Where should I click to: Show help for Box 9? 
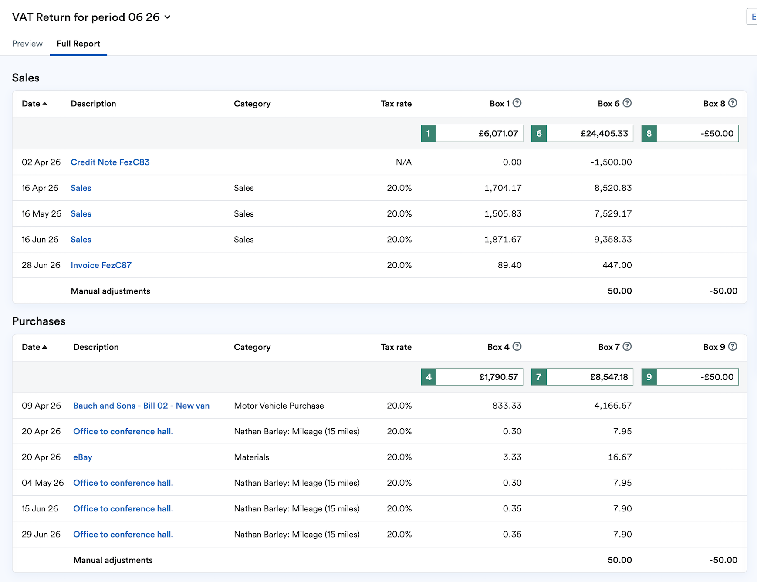tap(733, 347)
